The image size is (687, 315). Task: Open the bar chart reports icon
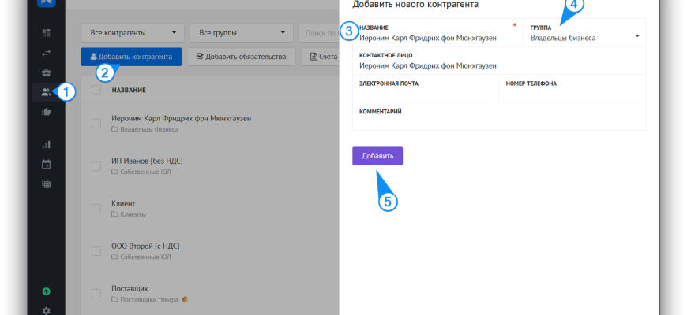[46, 144]
